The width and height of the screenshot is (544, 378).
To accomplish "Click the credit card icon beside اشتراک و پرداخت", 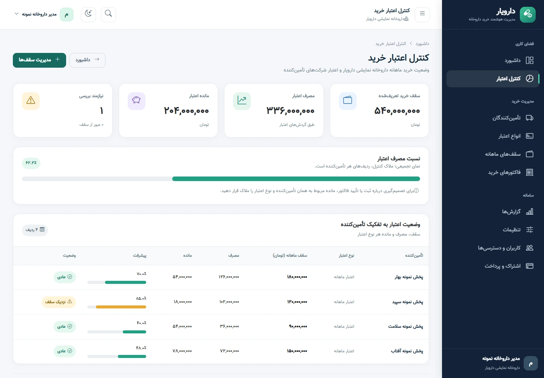I will (x=530, y=266).
